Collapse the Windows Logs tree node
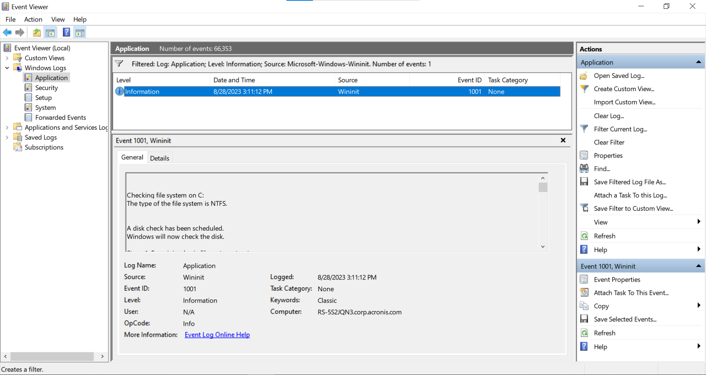Image resolution: width=706 pixels, height=375 pixels. pyautogui.click(x=7, y=68)
